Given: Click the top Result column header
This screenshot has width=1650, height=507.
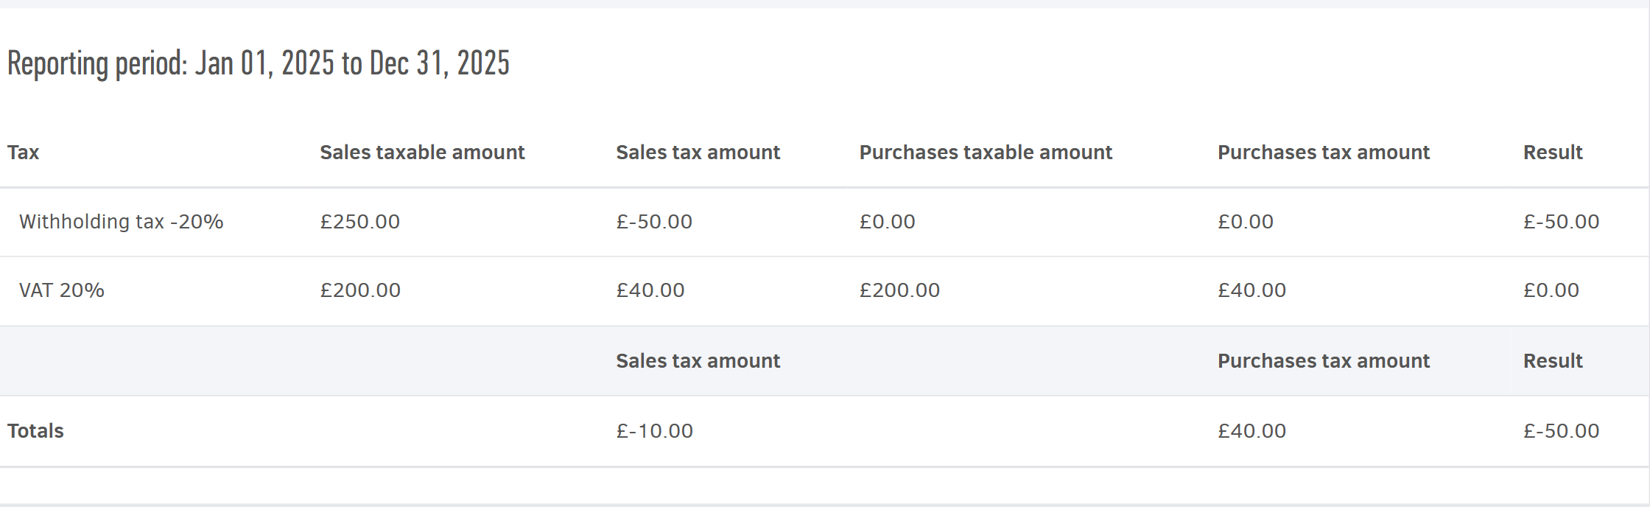Looking at the screenshot, I should [x=1553, y=153].
